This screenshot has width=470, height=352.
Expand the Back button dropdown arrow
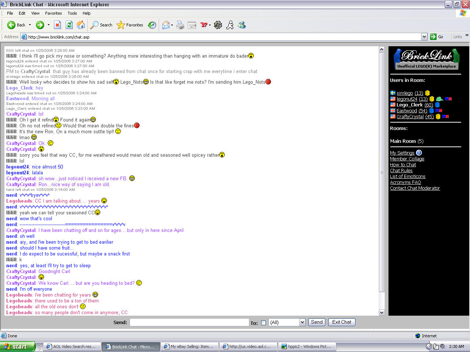pyautogui.click(x=30, y=25)
